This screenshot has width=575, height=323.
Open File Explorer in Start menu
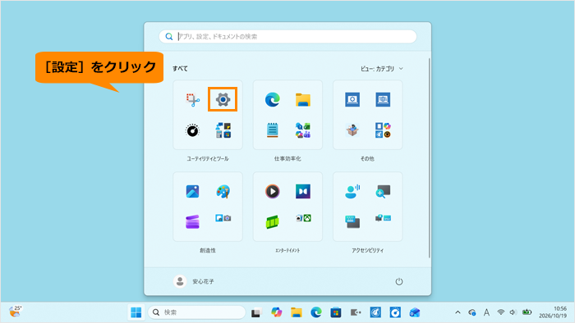coord(303,99)
